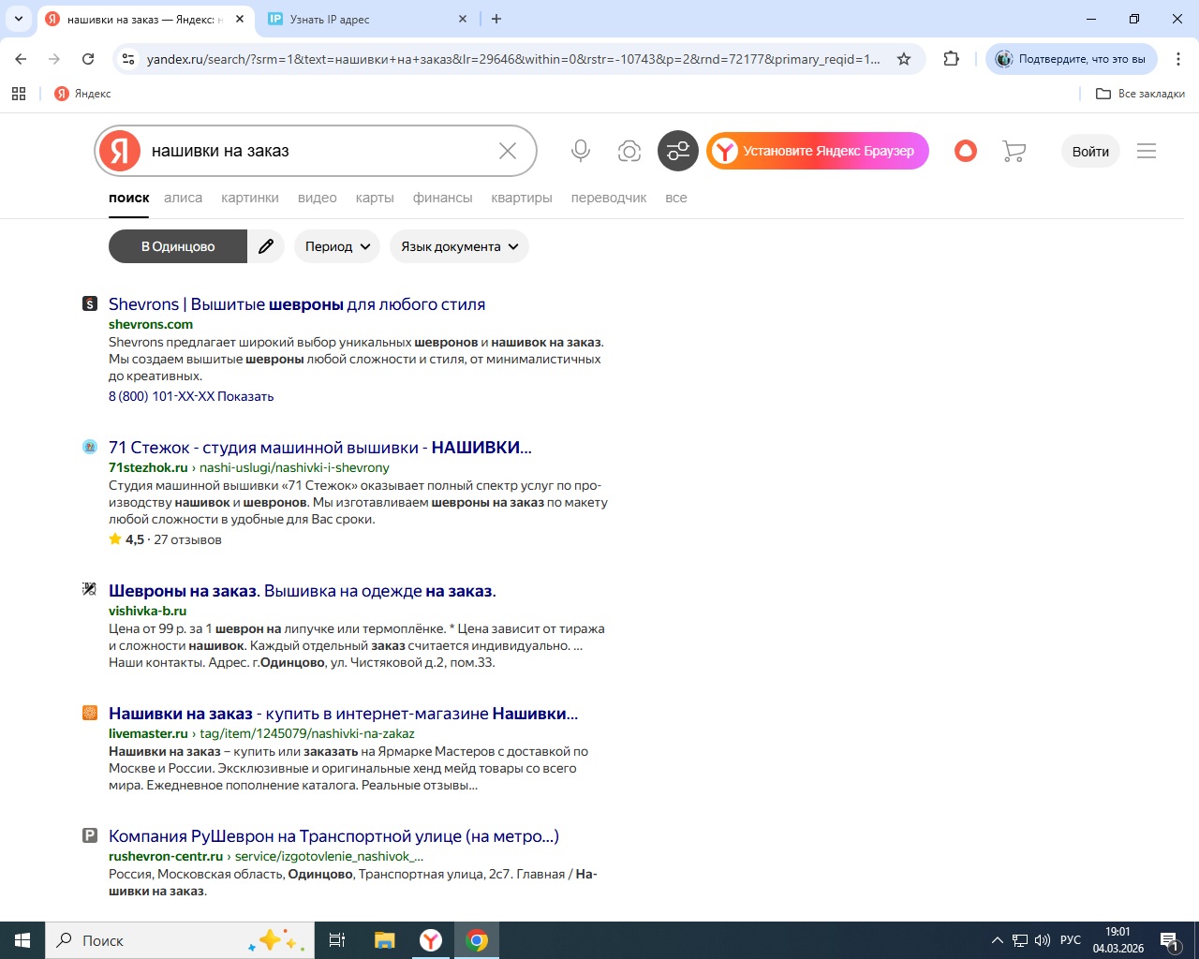
Task: Open the "все" services tab
Action: click(676, 198)
